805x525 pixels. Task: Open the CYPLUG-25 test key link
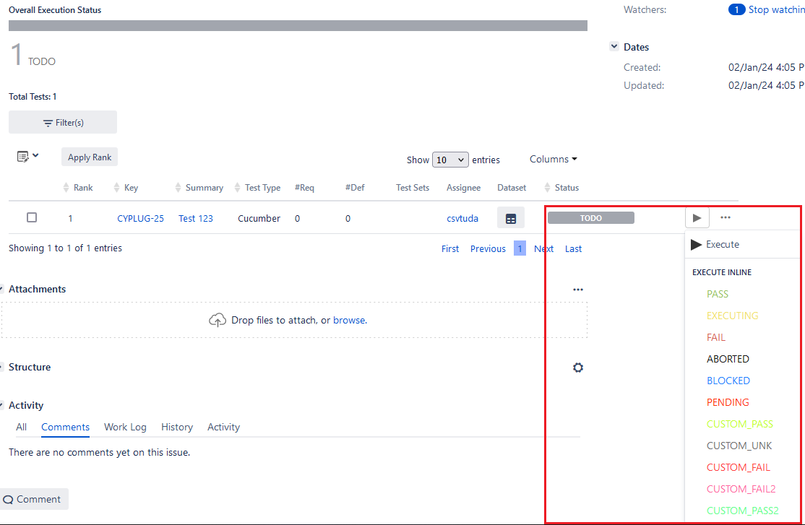point(140,218)
